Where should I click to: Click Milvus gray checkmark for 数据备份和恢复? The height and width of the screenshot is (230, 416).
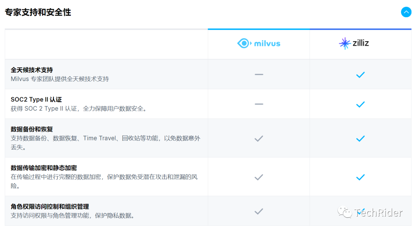point(259,138)
